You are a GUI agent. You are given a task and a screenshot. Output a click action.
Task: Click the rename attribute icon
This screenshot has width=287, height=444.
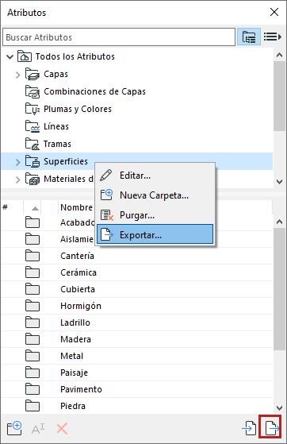click(38, 429)
